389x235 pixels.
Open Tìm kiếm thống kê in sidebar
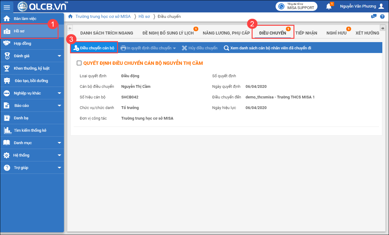(x=30, y=131)
